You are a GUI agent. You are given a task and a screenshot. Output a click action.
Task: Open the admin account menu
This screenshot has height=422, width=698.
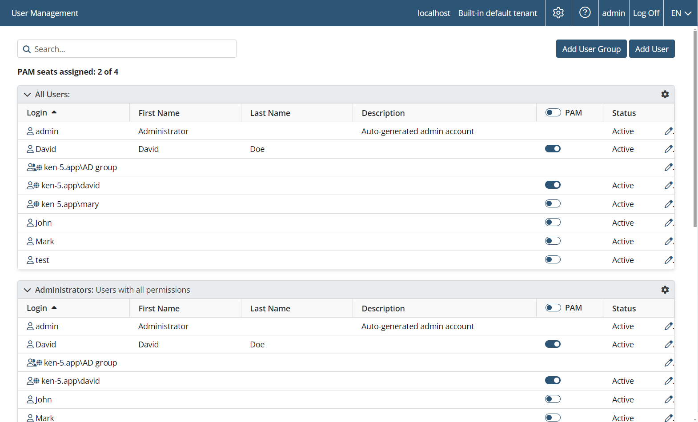click(x=613, y=13)
